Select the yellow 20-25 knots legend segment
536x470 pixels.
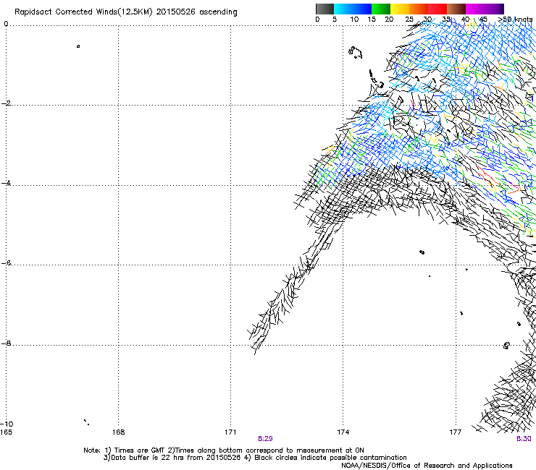pyautogui.click(x=400, y=9)
